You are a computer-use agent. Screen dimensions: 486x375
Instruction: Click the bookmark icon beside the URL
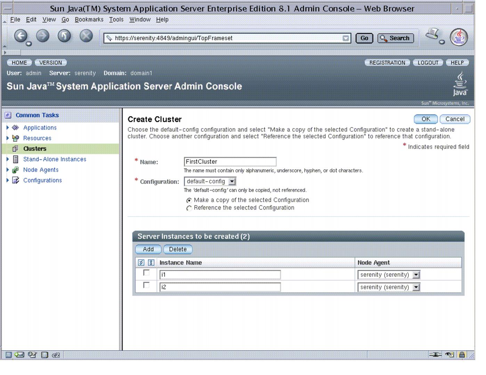[x=109, y=38]
